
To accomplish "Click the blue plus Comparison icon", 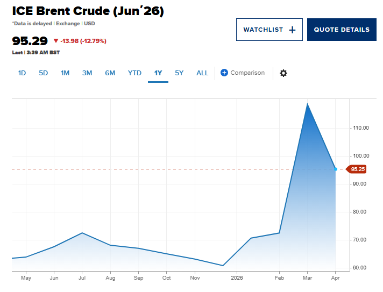I will tap(224, 73).
